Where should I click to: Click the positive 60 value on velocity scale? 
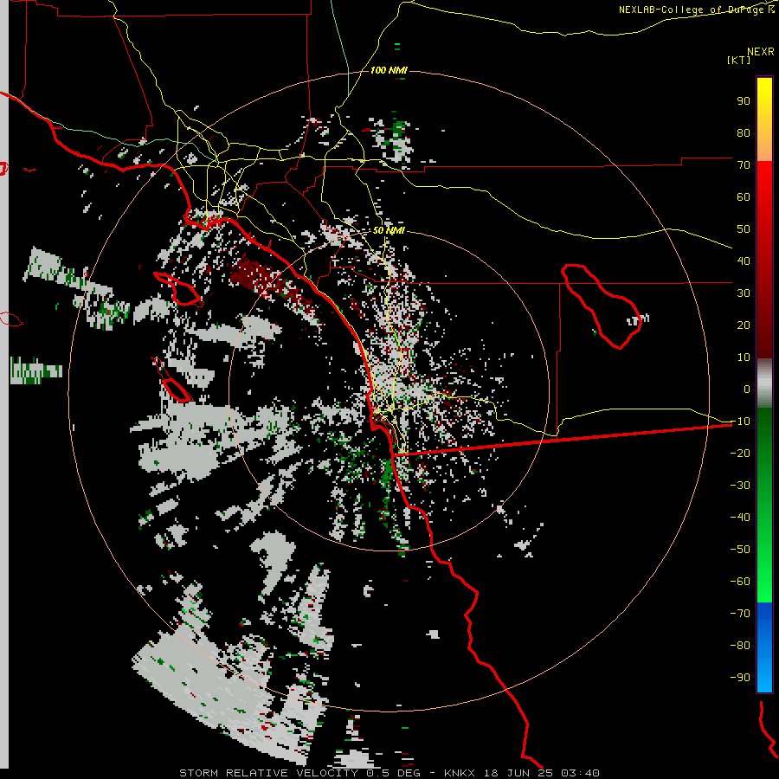(744, 196)
